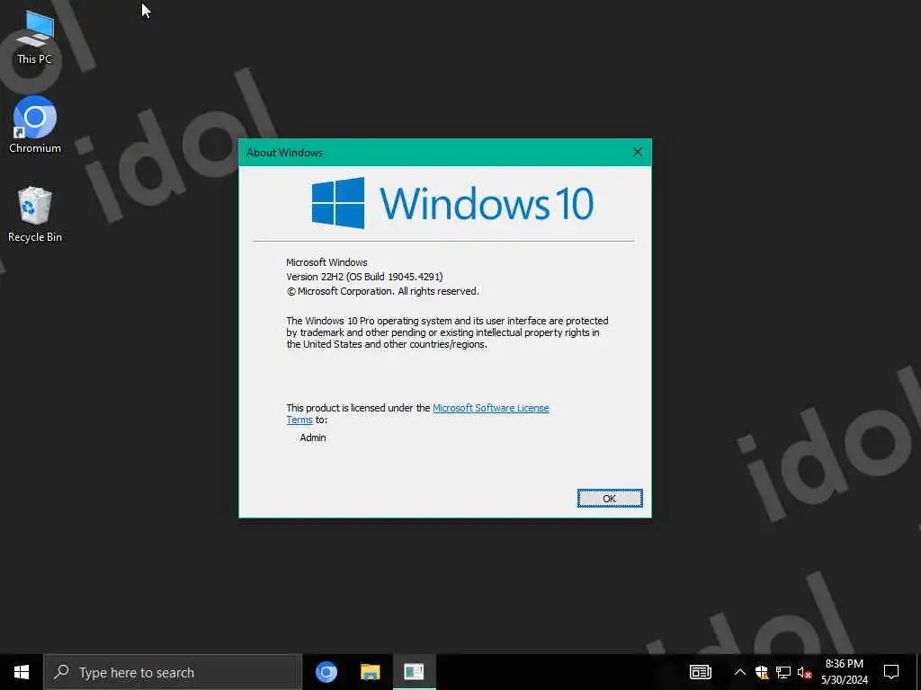Select the winver app taskbar button
The image size is (921, 690).
(x=414, y=672)
